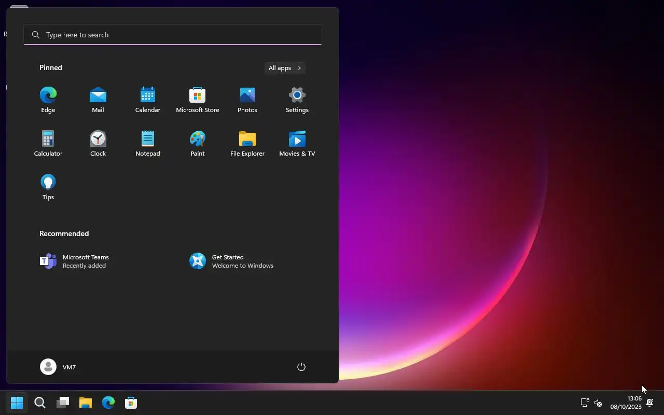This screenshot has width=664, height=415.
Task: Open the notifications icon in tray
Action: (x=649, y=403)
